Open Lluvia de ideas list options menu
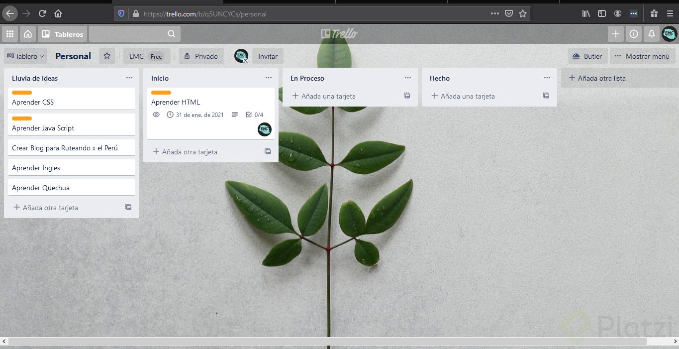Viewport: 679px width, 349px height. click(129, 78)
